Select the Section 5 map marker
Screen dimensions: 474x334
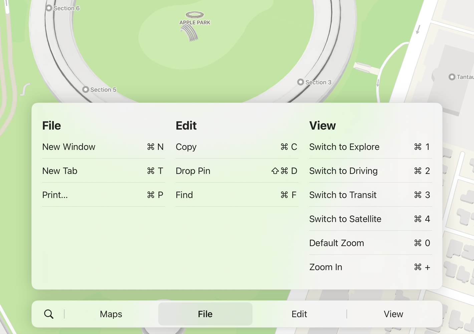click(85, 90)
